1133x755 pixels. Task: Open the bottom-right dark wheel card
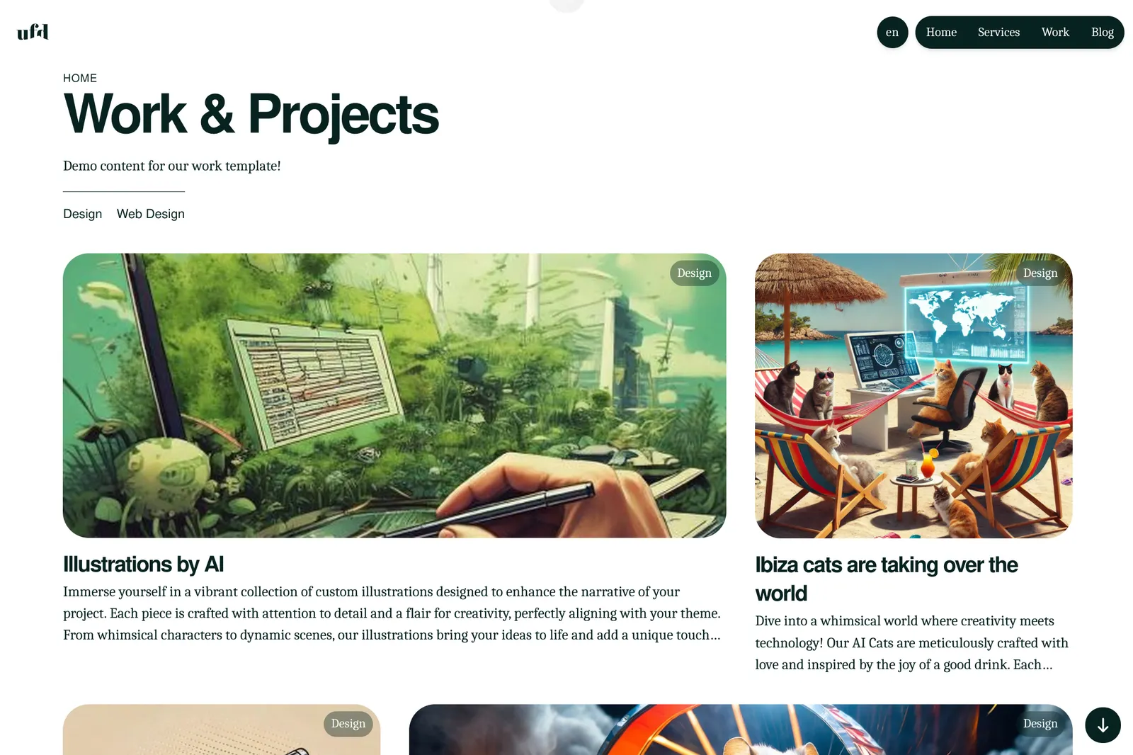[x=741, y=730]
